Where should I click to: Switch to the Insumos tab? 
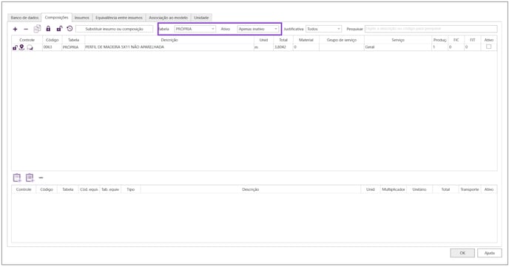coord(82,18)
